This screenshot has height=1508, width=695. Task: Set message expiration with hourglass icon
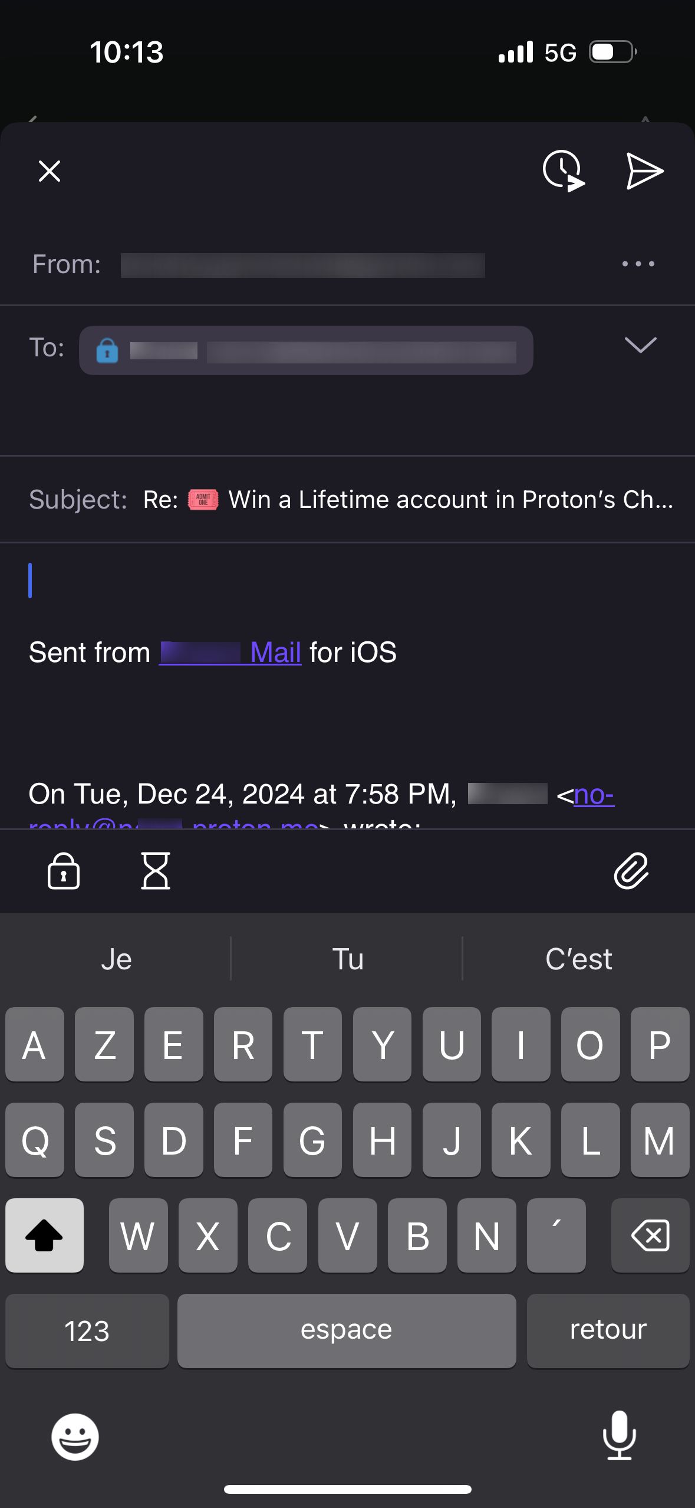click(x=156, y=870)
